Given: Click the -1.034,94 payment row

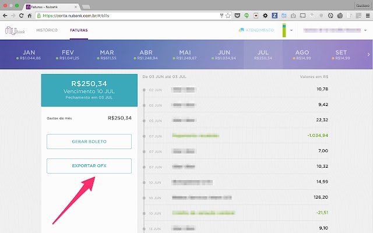Looking at the screenshot, I should 236,136.
